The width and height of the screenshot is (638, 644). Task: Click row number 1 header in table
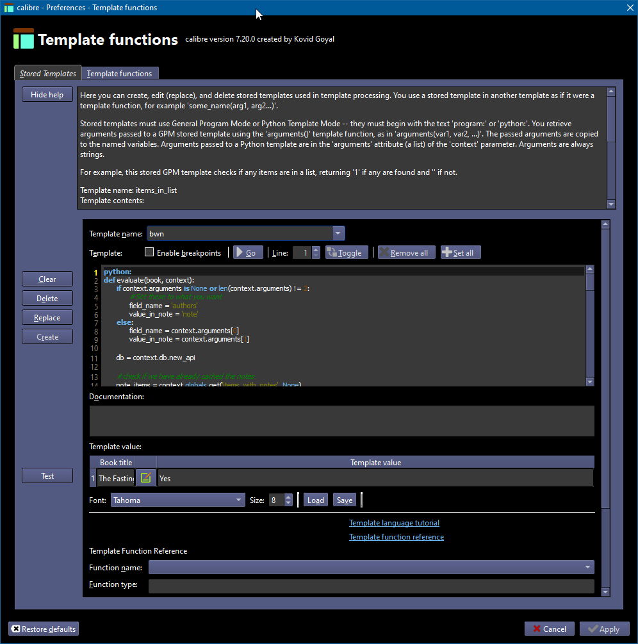click(93, 478)
